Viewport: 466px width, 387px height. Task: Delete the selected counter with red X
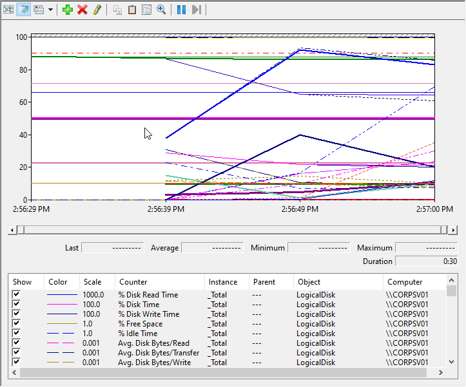83,10
